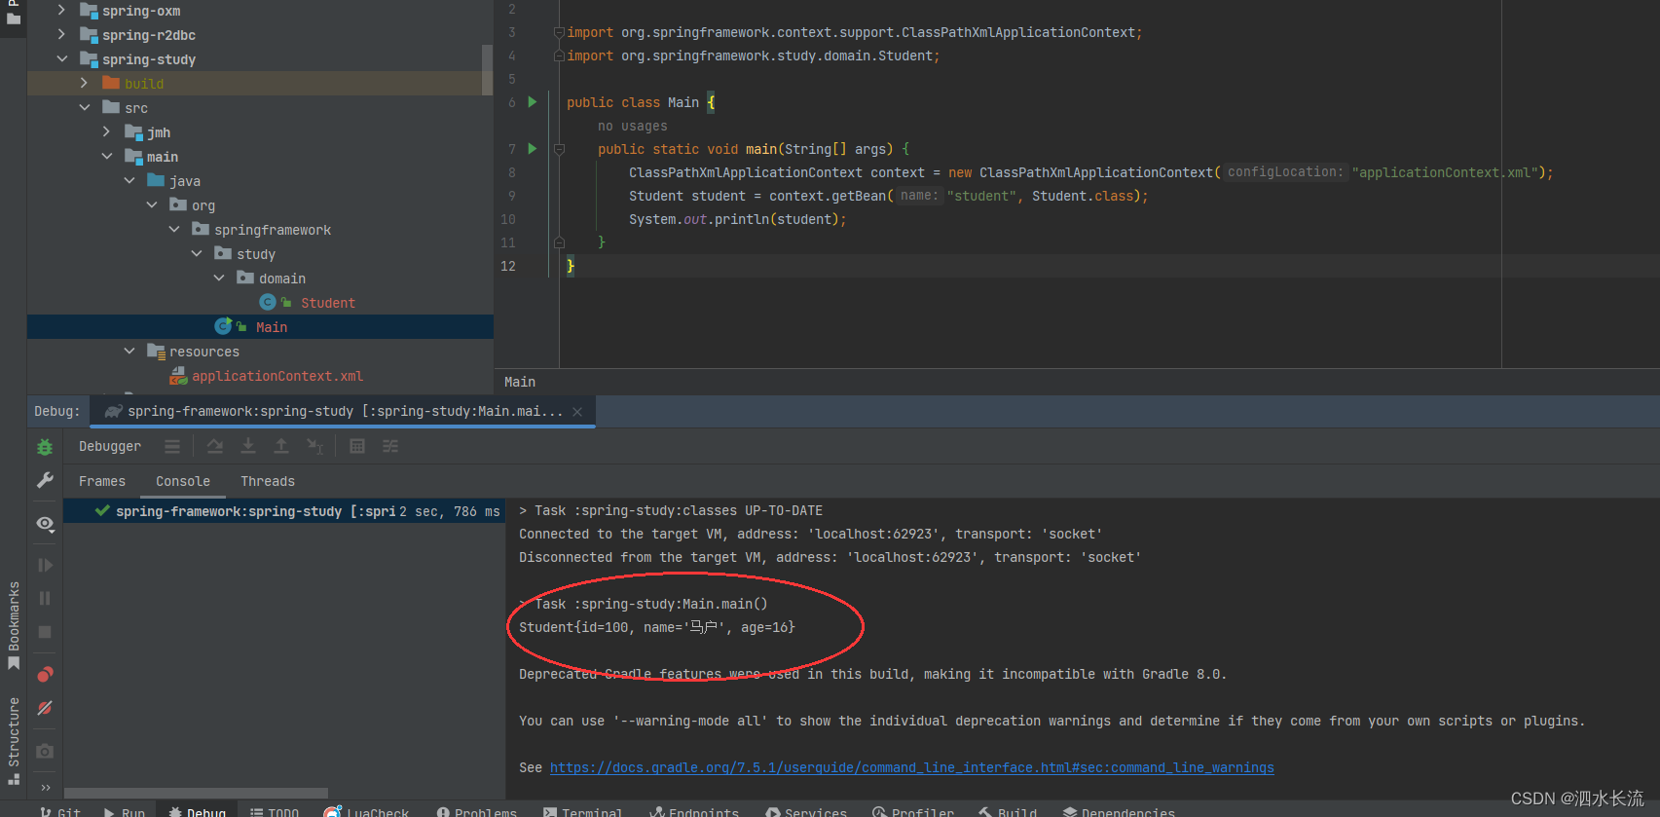Open the TODO tool window
Viewport: 1660px width, 817px height.
point(275,811)
